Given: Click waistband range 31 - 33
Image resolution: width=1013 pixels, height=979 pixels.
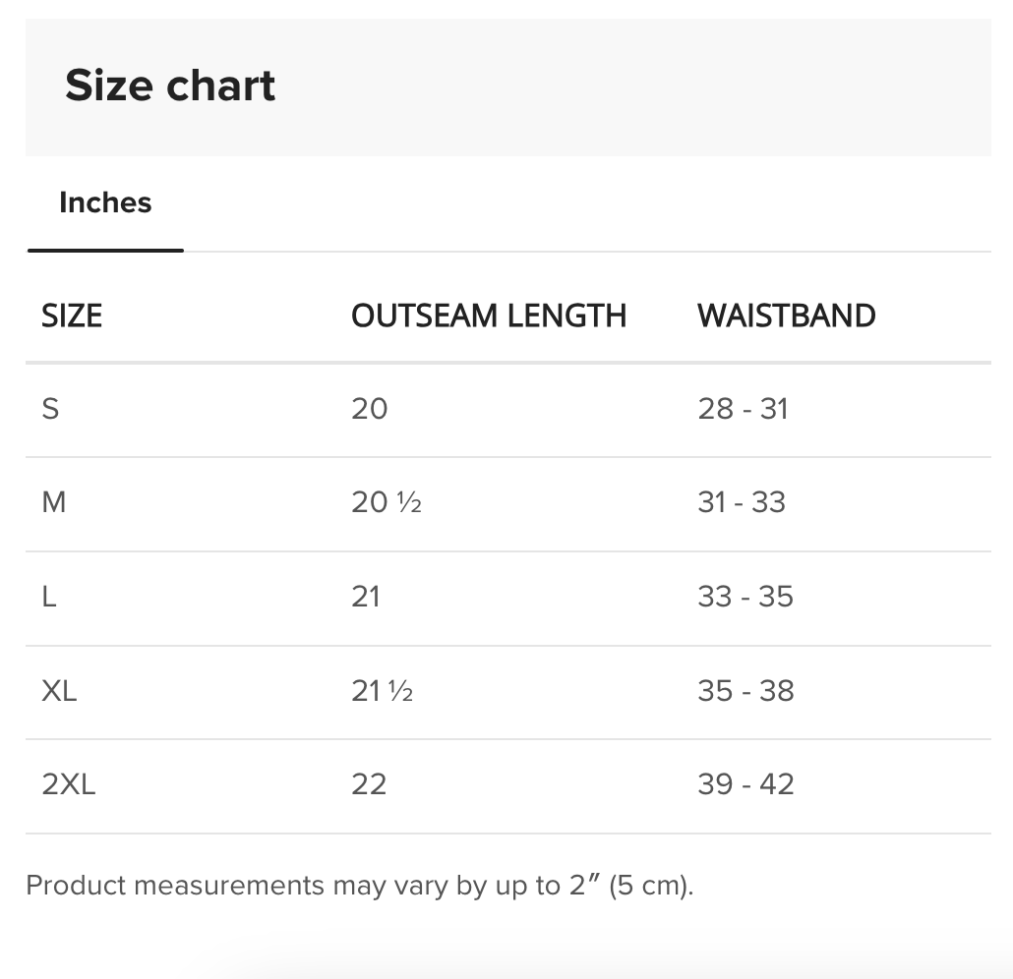Looking at the screenshot, I should pyautogui.click(x=742, y=502).
